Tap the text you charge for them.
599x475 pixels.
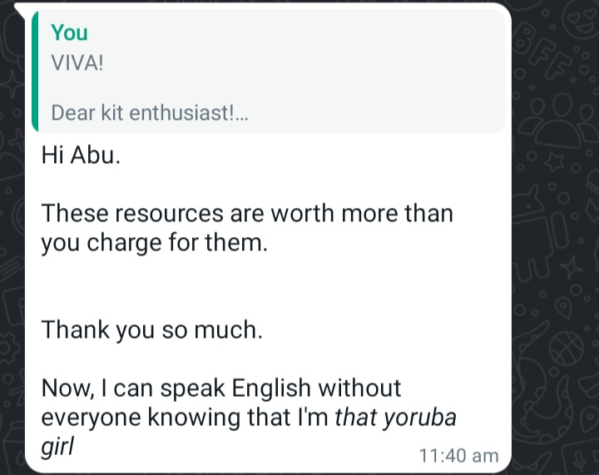coord(155,243)
